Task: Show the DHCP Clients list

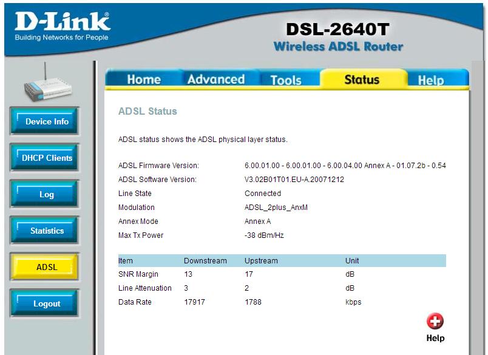Action: [44, 157]
